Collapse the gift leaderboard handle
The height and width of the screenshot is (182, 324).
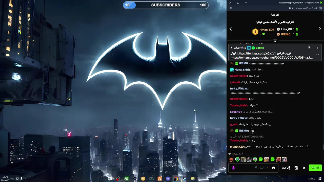275,40
